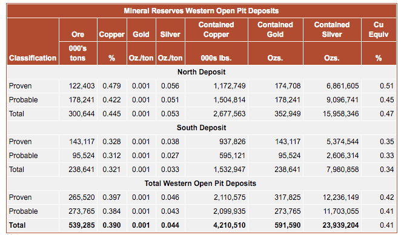Screen dimensions: 401x235
Task: Select copper grade 0.321
Action: [x=111, y=169]
